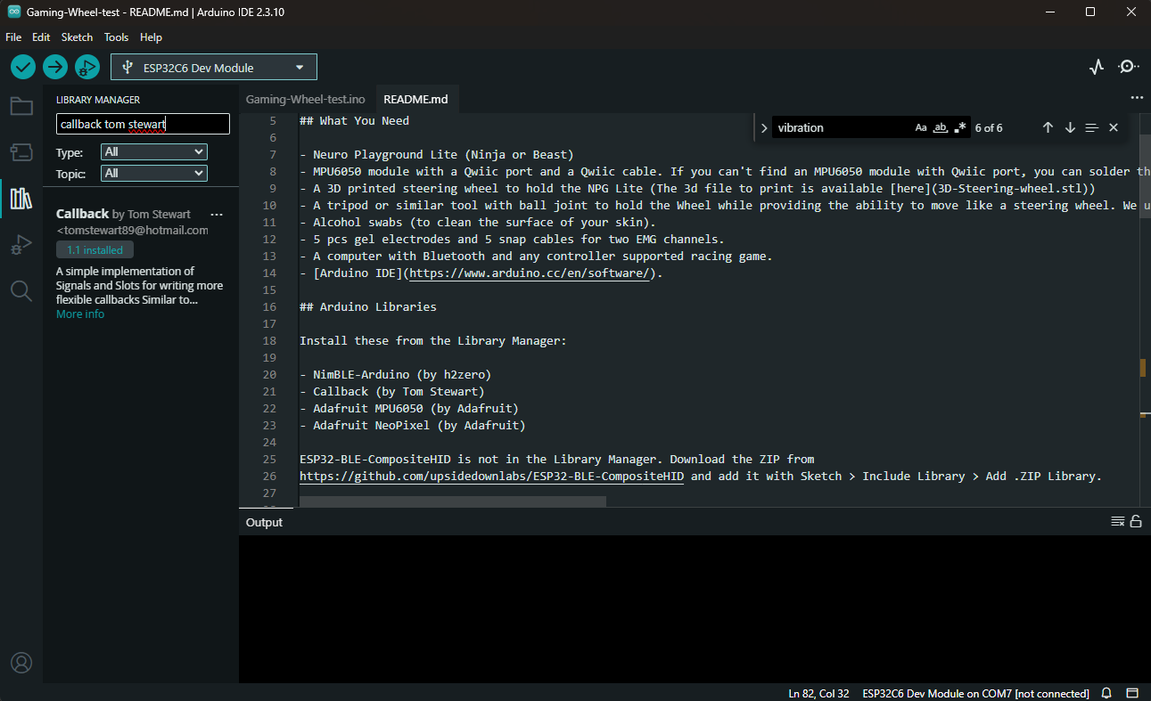Close the find widget
Viewport: 1151px width, 701px height.
1114,127
